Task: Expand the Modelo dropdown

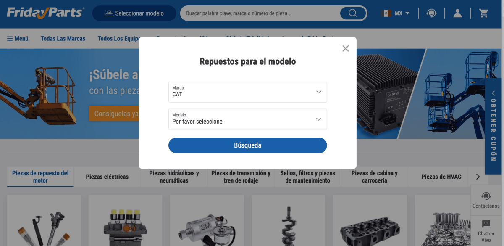Action: point(247,119)
